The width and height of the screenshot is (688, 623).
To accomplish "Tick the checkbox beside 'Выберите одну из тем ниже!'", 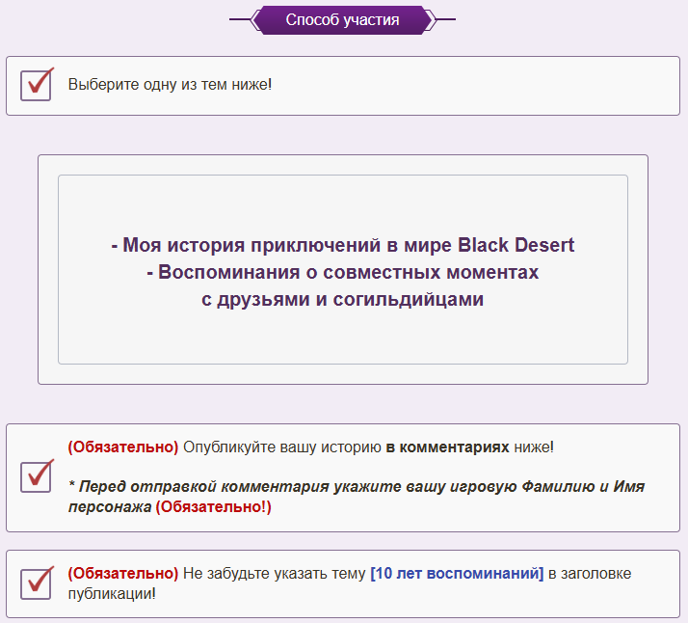I will [36, 85].
